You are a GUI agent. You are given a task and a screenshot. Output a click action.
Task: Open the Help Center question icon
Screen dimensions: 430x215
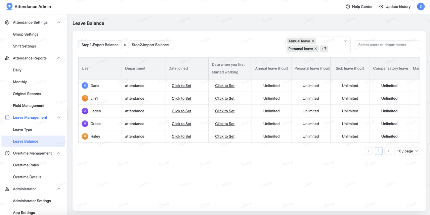click(348, 7)
